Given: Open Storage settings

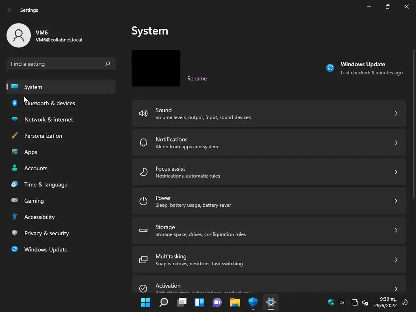Looking at the screenshot, I should 269,230.
